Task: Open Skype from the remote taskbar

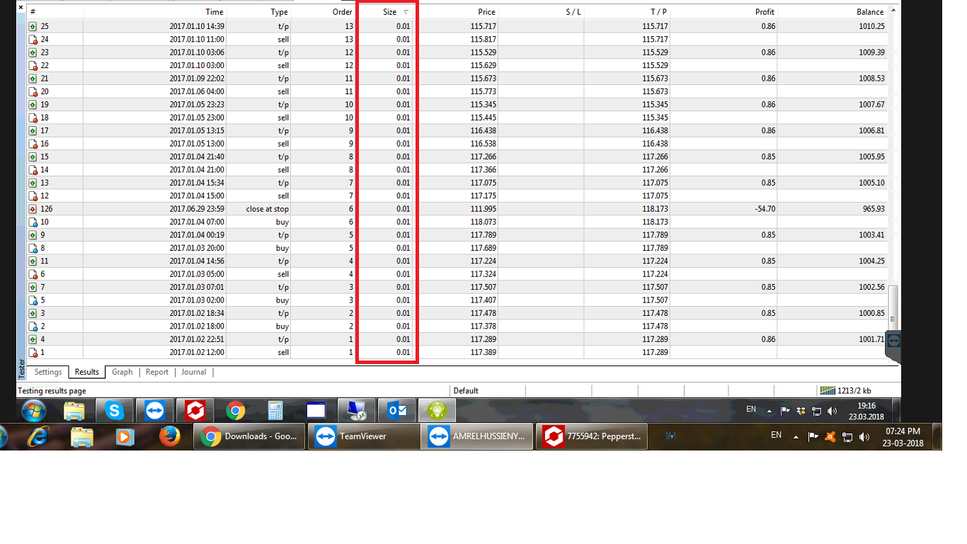Action: tap(115, 411)
